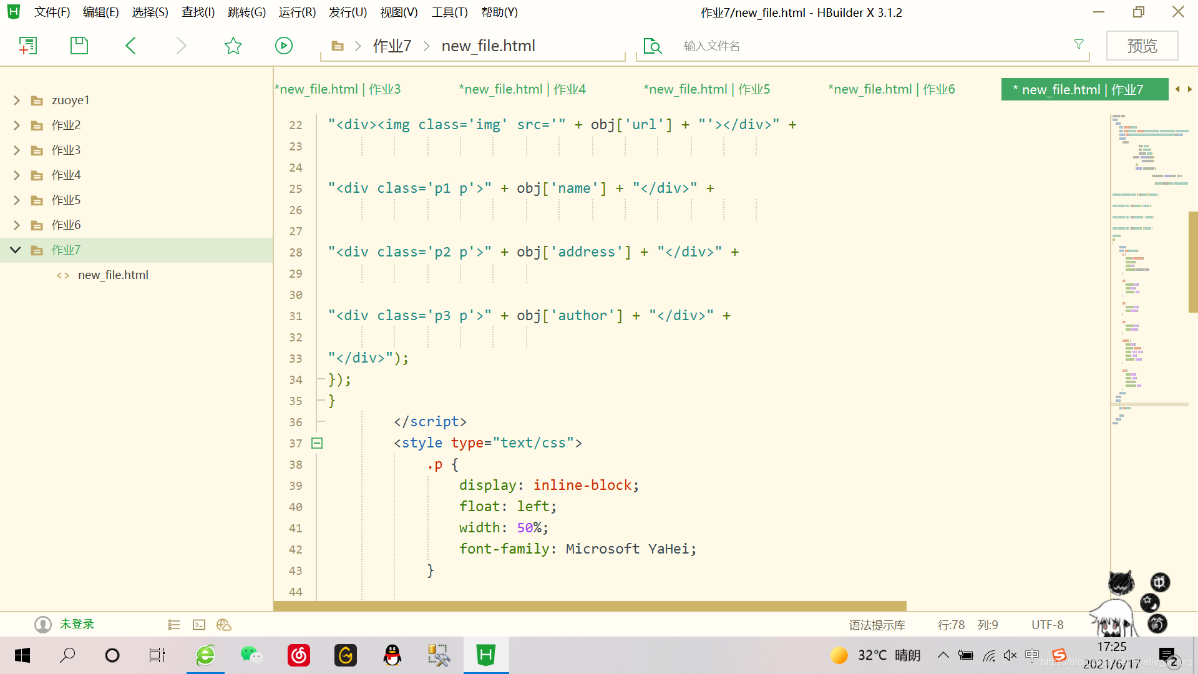The width and height of the screenshot is (1198, 674).
Task: Click the HBuilder logo in title bar
Action: point(14,12)
